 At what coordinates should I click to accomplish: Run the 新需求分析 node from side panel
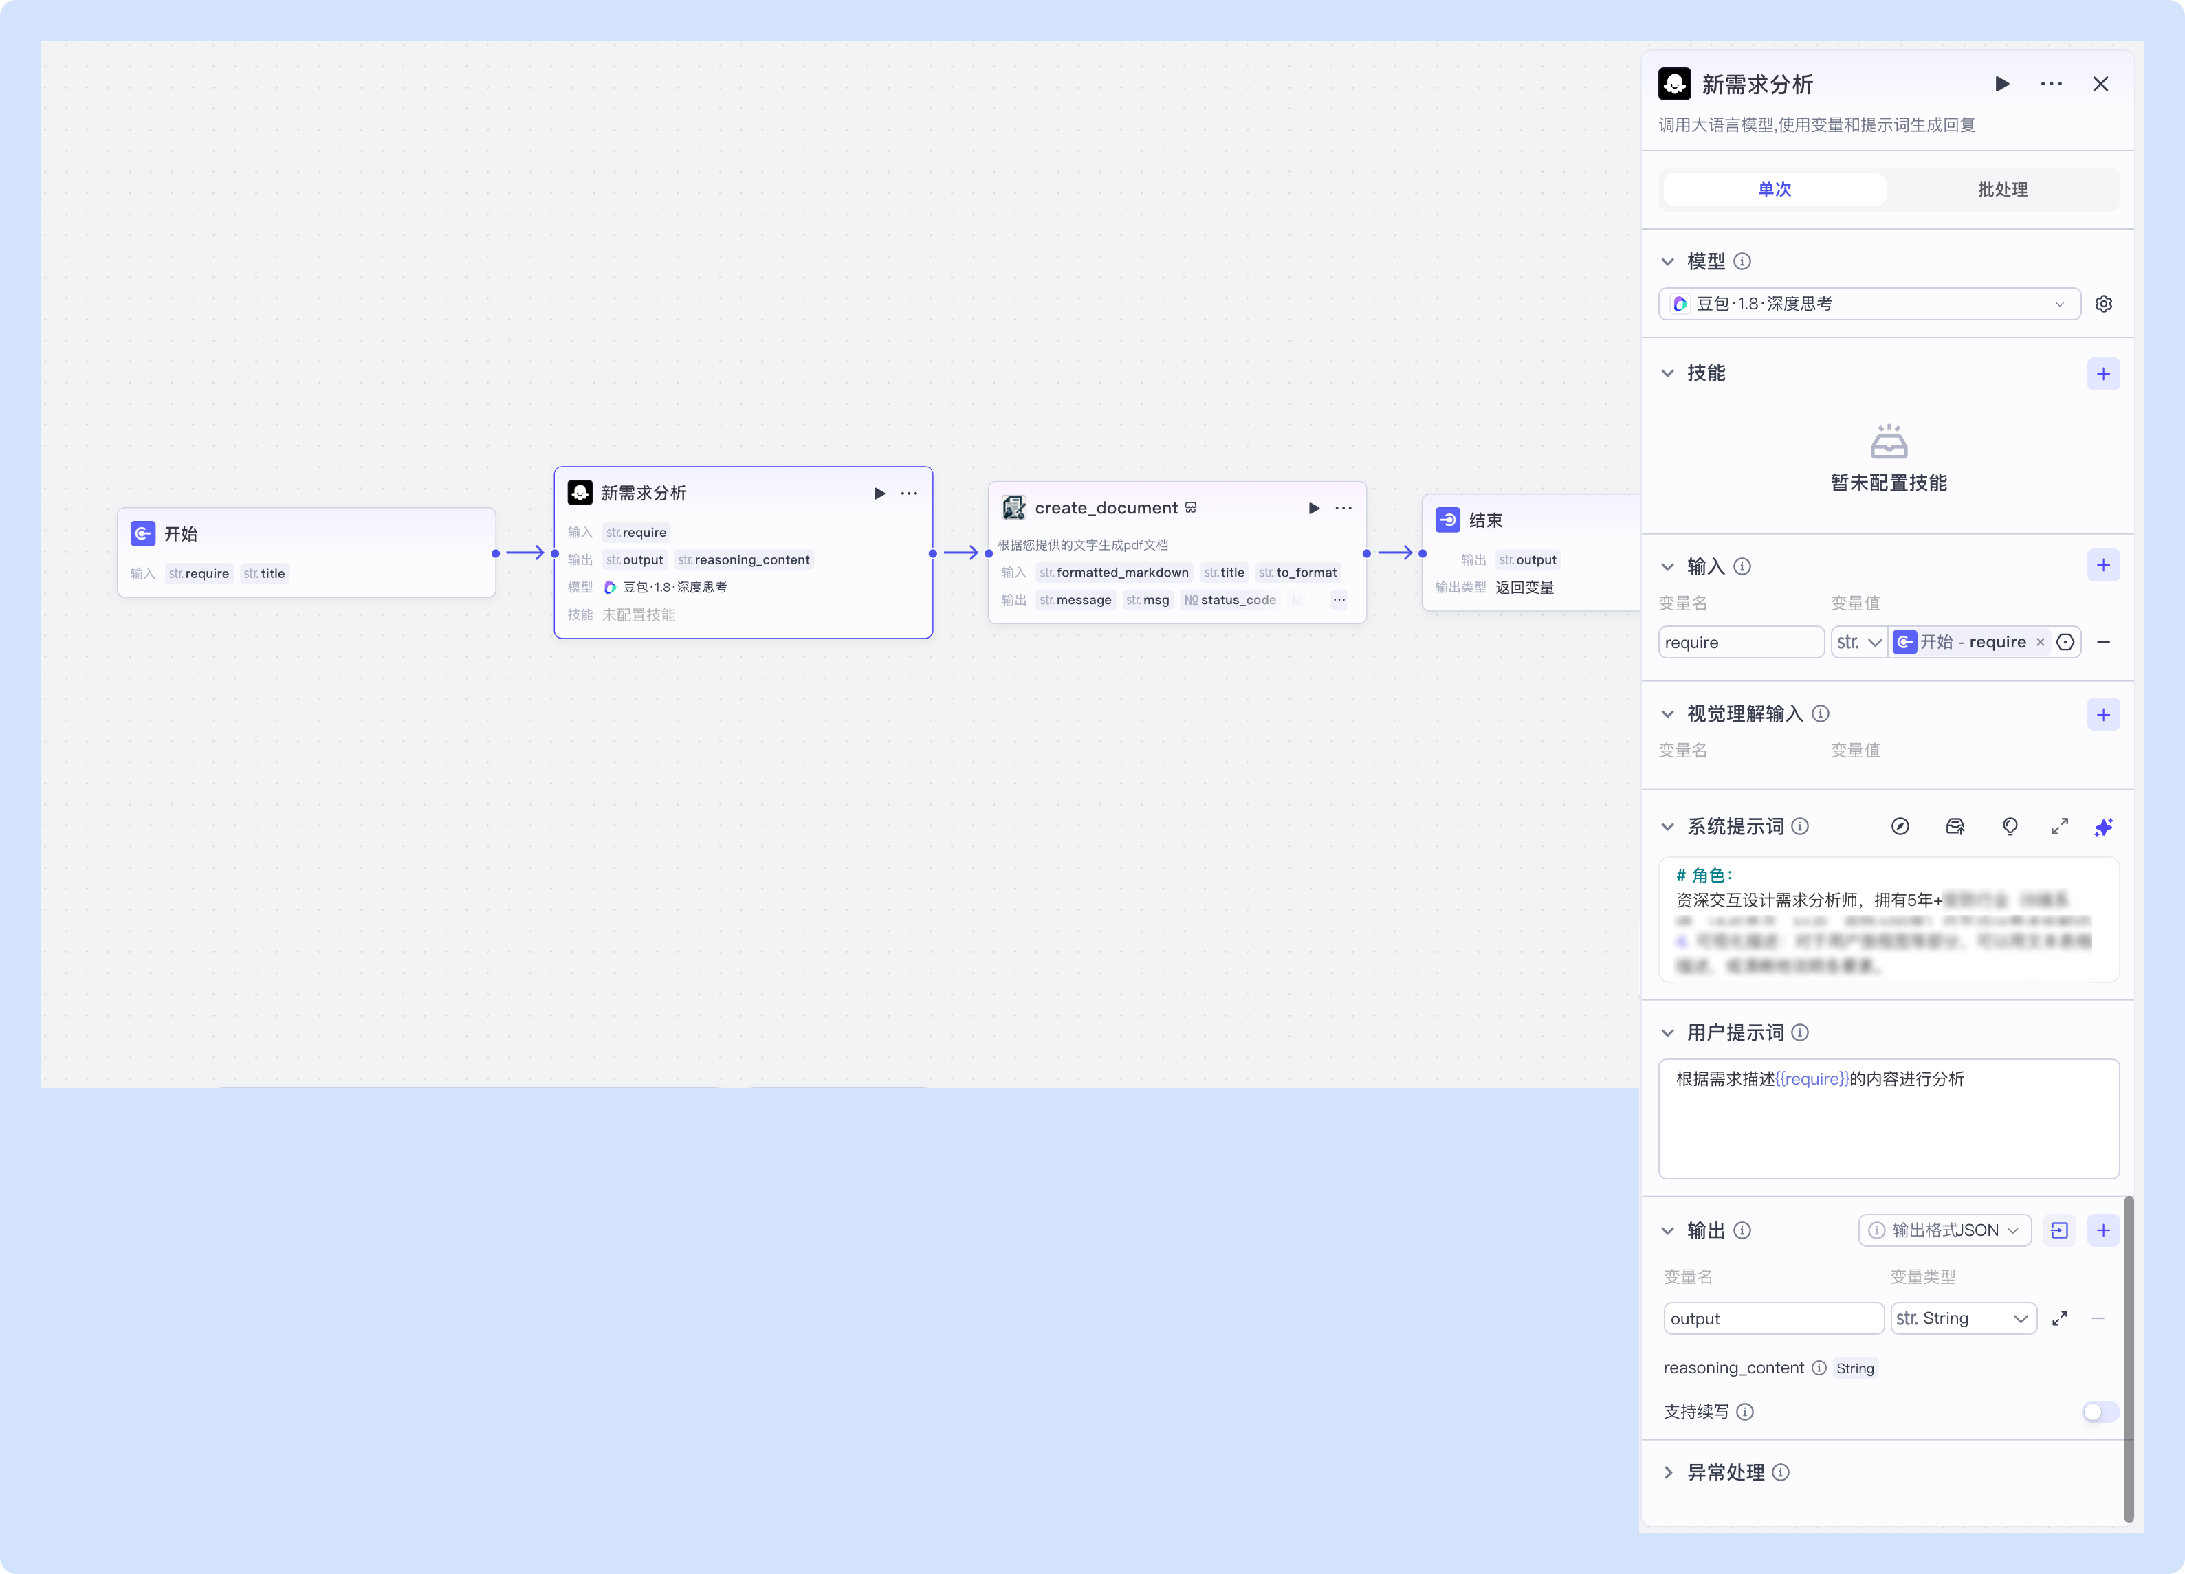2001,84
